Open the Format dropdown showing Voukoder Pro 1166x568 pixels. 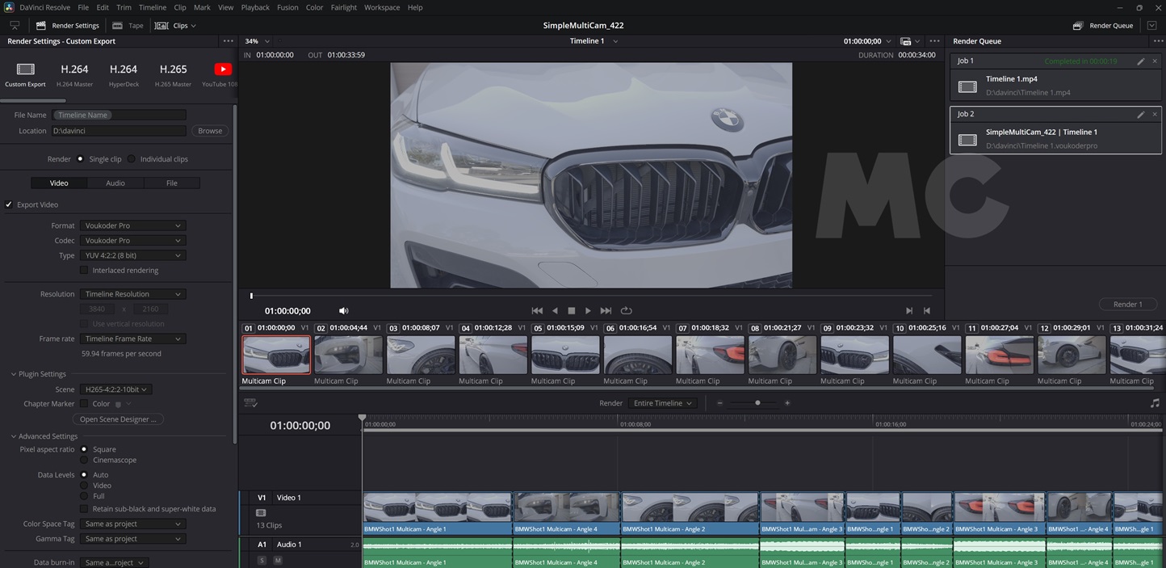point(132,226)
